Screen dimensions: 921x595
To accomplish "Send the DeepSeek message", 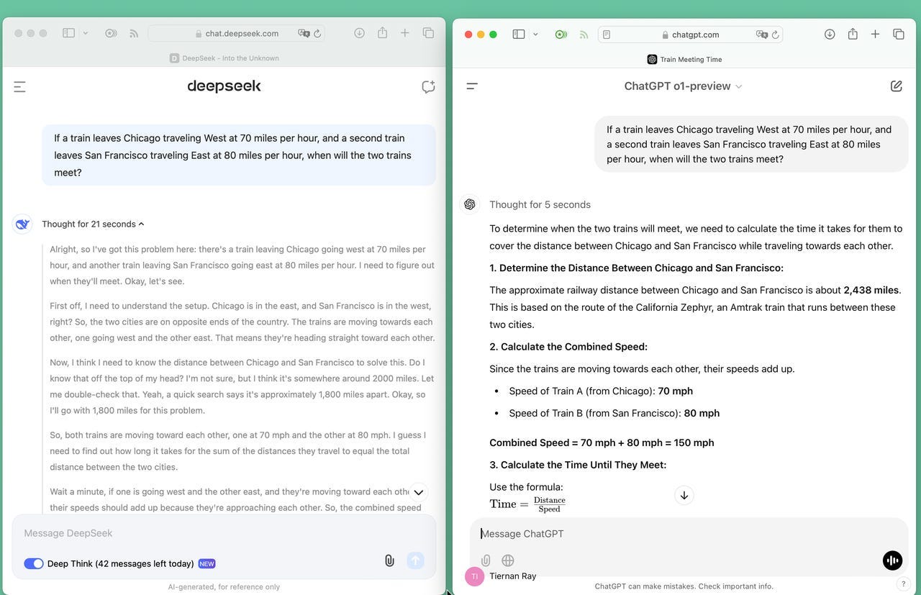I will [x=415, y=560].
